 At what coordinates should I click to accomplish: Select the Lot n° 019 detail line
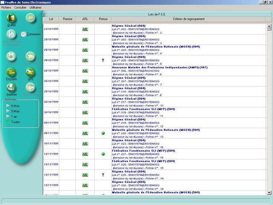(136, 123)
